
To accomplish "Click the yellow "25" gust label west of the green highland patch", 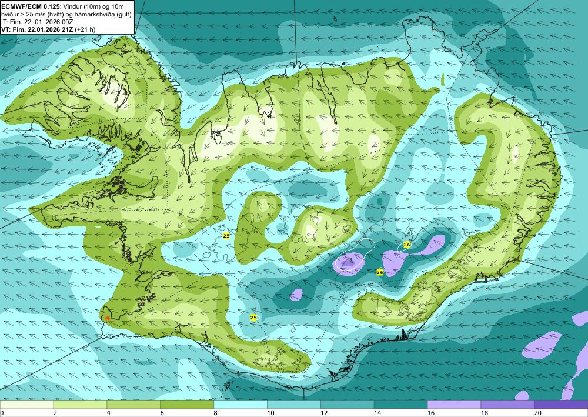I will [226, 236].
